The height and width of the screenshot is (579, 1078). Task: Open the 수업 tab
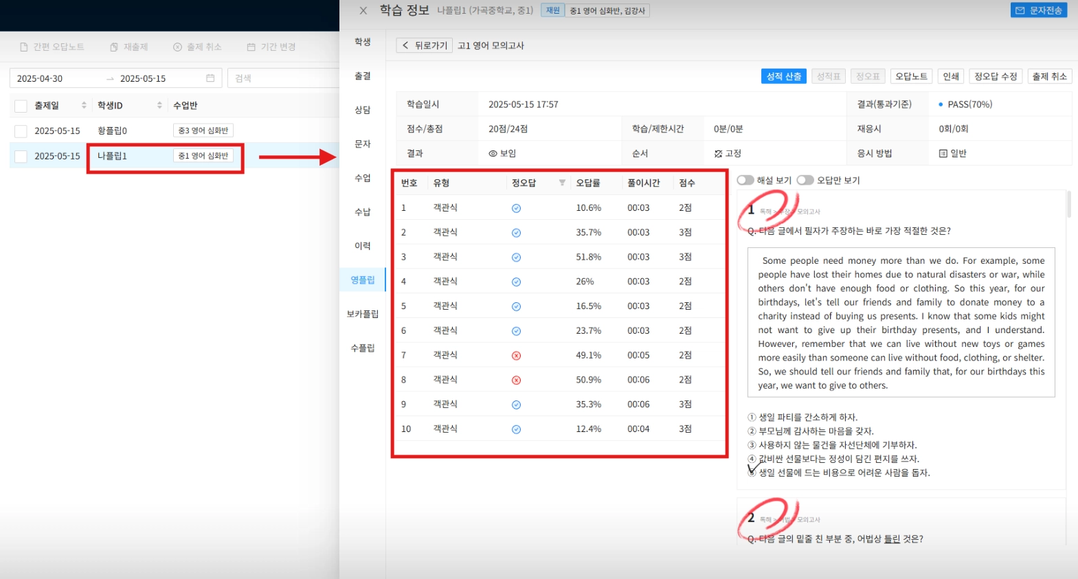[363, 178]
